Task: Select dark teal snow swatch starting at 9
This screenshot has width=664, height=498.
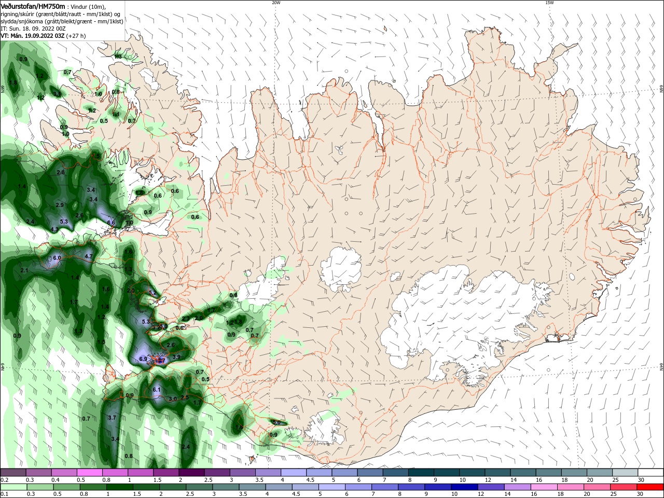Action: point(446,473)
